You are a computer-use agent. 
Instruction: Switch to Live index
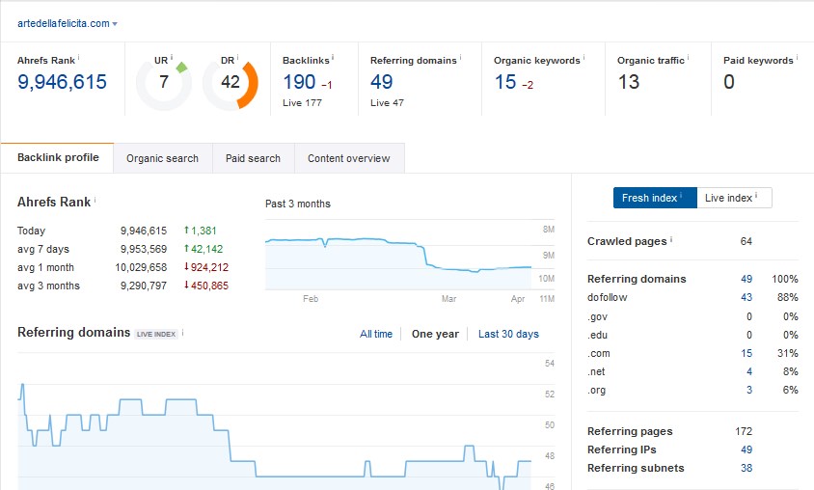[733, 198]
